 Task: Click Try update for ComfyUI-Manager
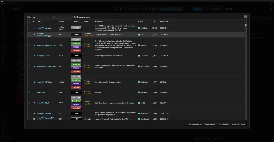coord(76,28)
